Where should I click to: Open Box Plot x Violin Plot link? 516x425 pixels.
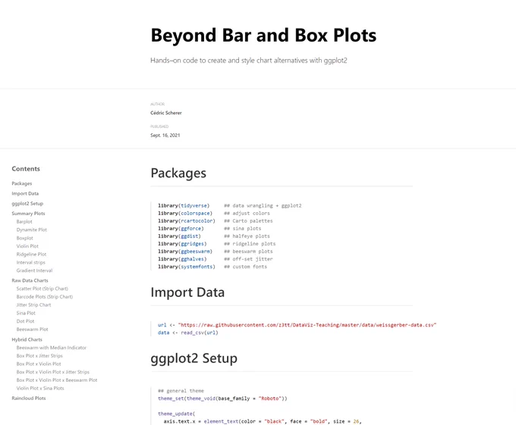pyautogui.click(x=39, y=364)
